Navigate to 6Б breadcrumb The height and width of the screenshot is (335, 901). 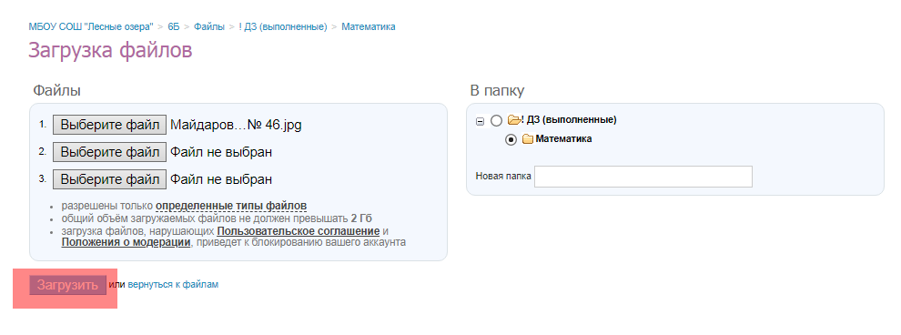(174, 26)
